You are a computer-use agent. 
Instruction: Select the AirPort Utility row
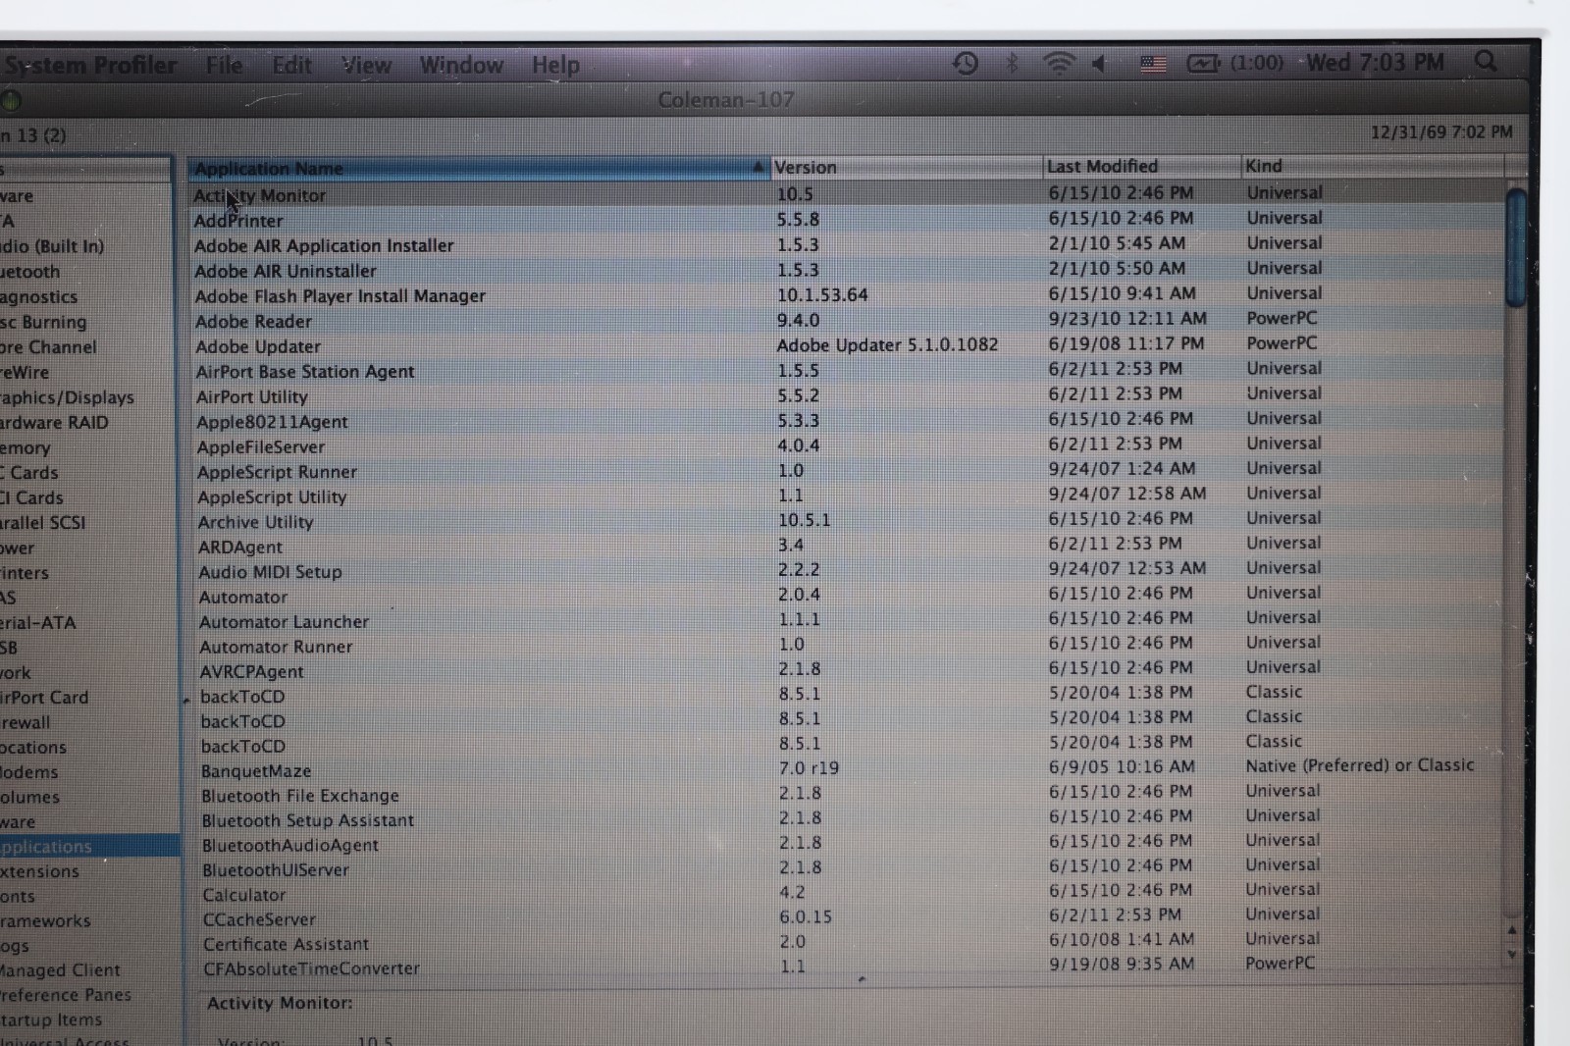click(846, 395)
